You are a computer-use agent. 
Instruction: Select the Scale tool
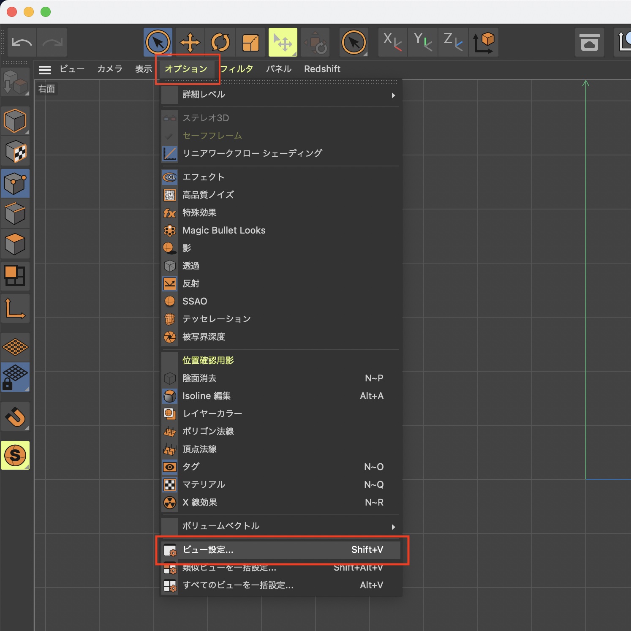pyautogui.click(x=250, y=42)
